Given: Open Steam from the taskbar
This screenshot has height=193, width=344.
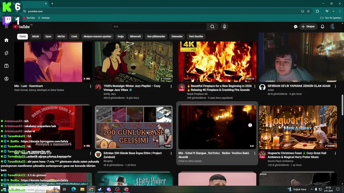Looking at the screenshot, I should [100, 189].
